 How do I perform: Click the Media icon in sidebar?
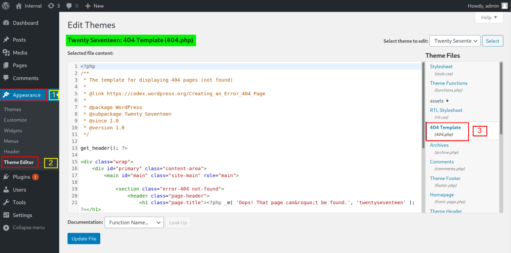pyautogui.click(x=6, y=52)
